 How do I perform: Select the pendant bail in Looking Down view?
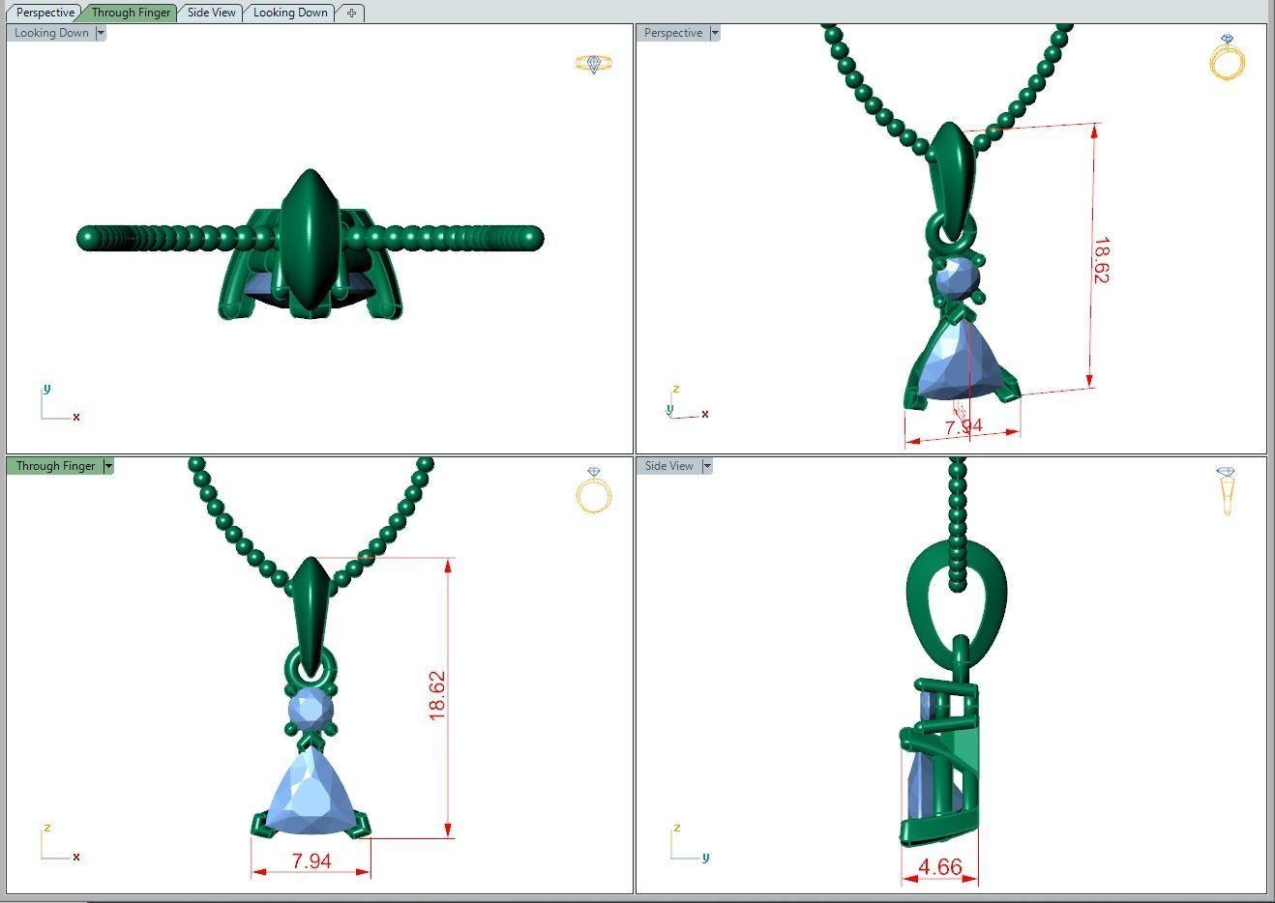click(x=310, y=240)
